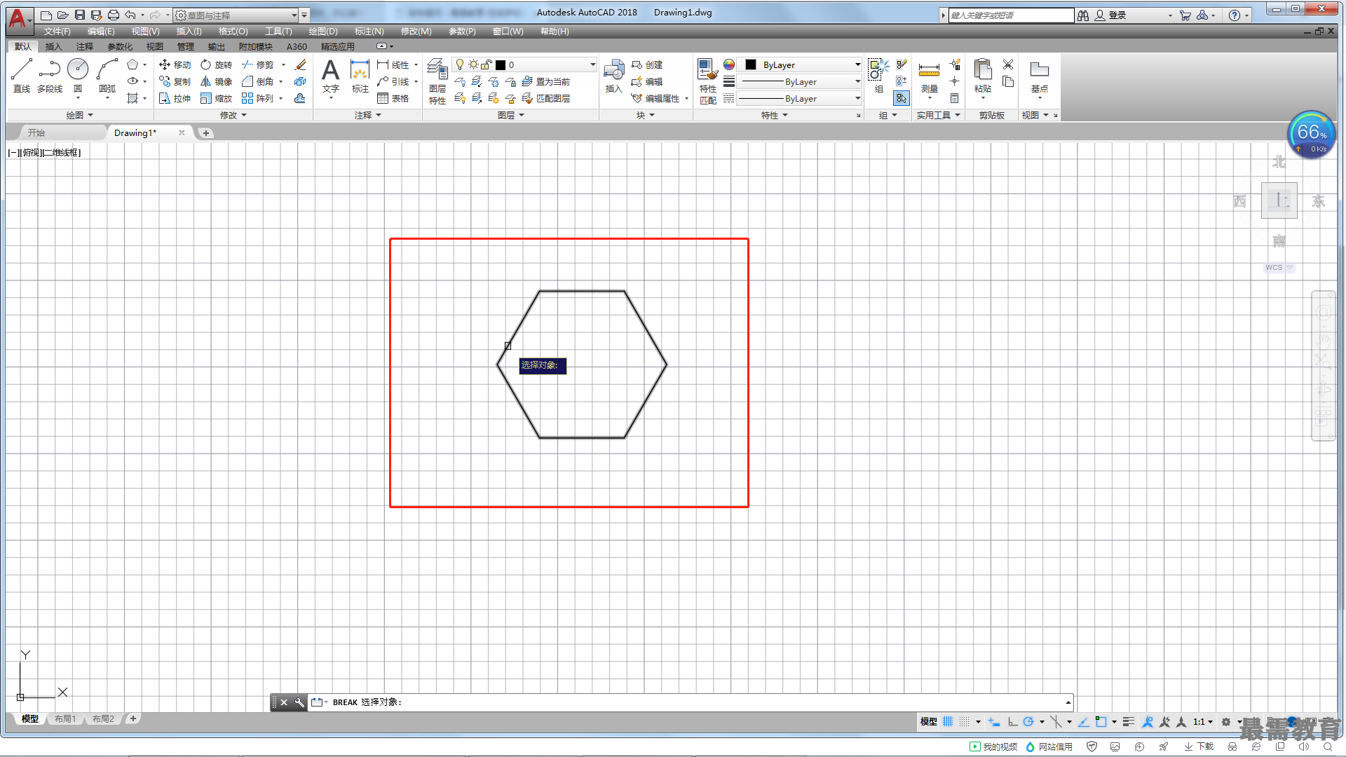Click the Stretch (拉伸) tool
The width and height of the screenshot is (1346, 757).
coord(175,98)
